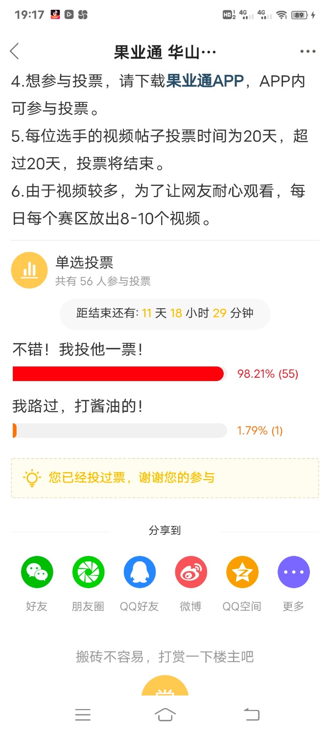Select vote option 不错！我投他一票！
The width and height of the screenshot is (330, 734).
pyautogui.click(x=77, y=349)
